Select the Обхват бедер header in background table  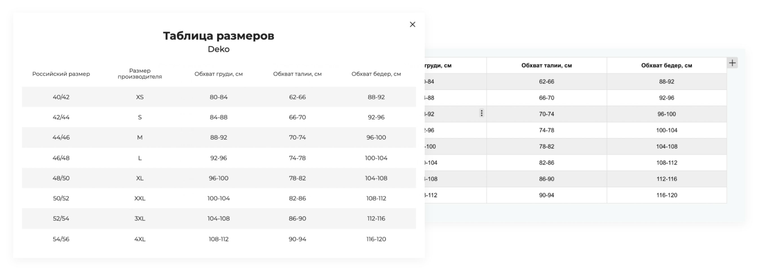coord(666,66)
